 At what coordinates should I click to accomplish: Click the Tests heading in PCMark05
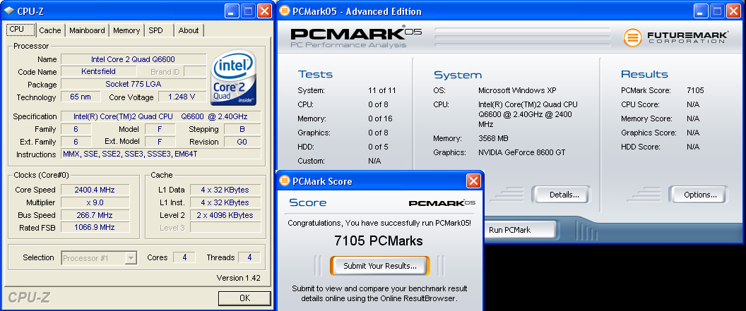point(316,74)
